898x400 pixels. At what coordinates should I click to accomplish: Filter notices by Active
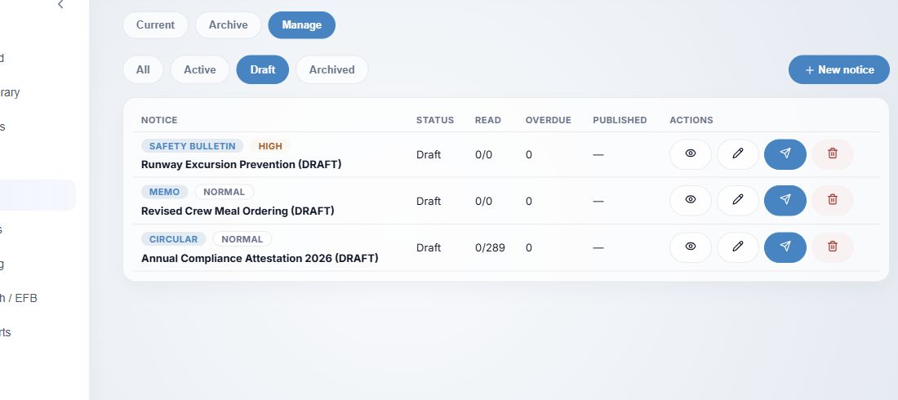[200, 70]
